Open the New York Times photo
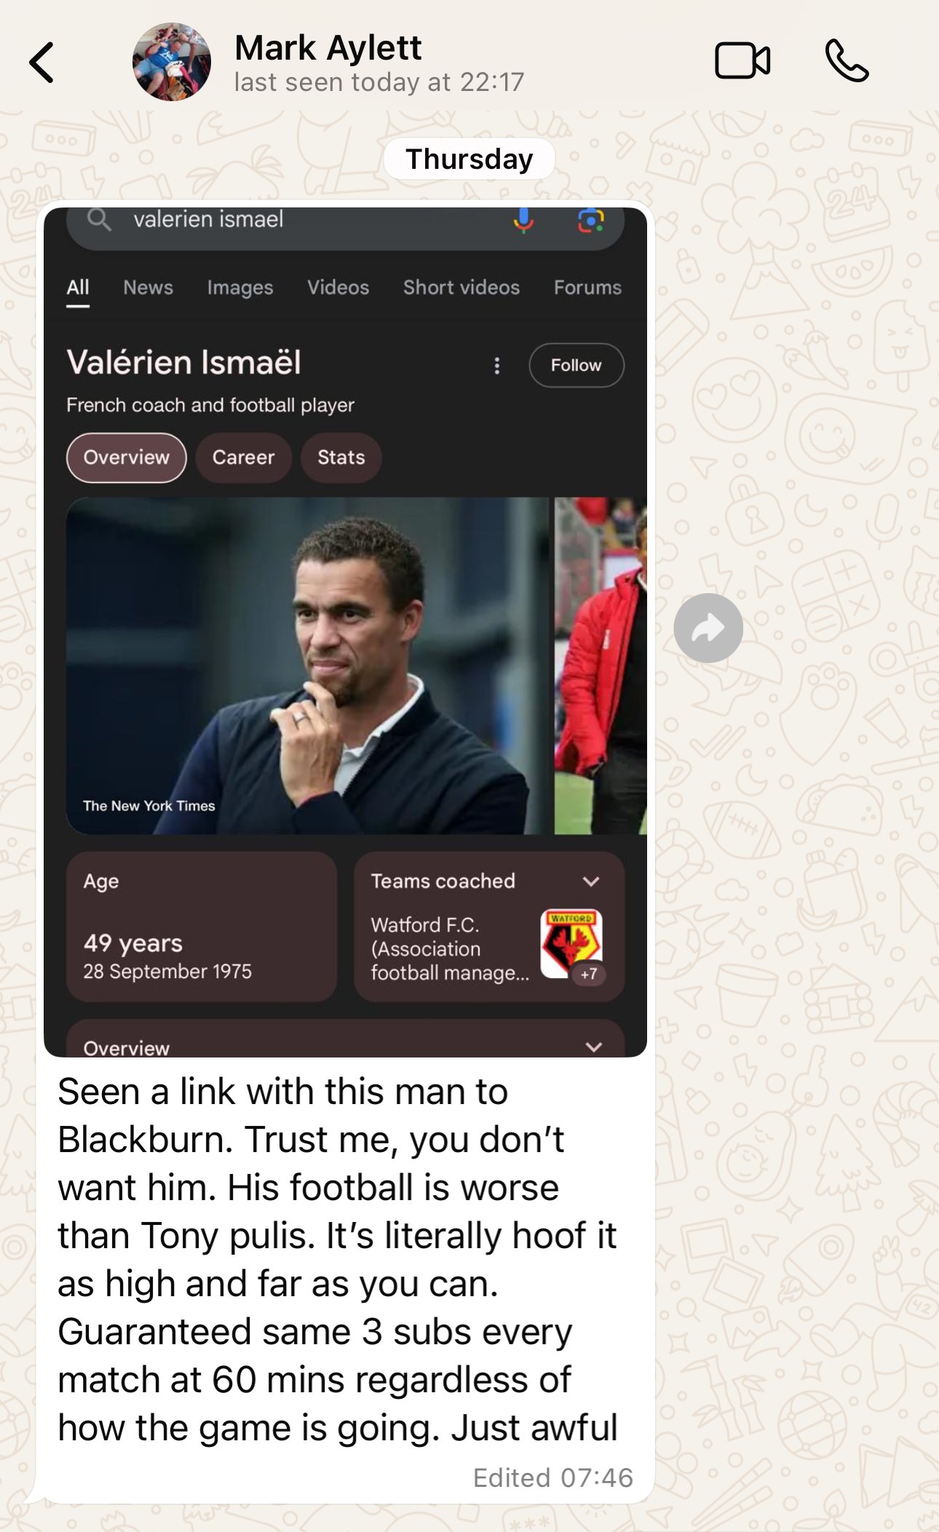 pos(307,665)
